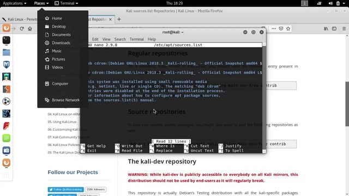Open '05. Using Kali Linux' sidebar link
The height and width of the screenshot is (196, 349).
click(x=62, y=122)
